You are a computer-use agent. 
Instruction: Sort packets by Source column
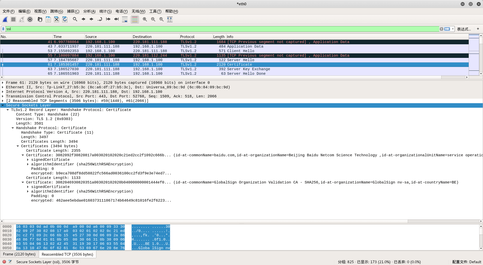coord(108,37)
